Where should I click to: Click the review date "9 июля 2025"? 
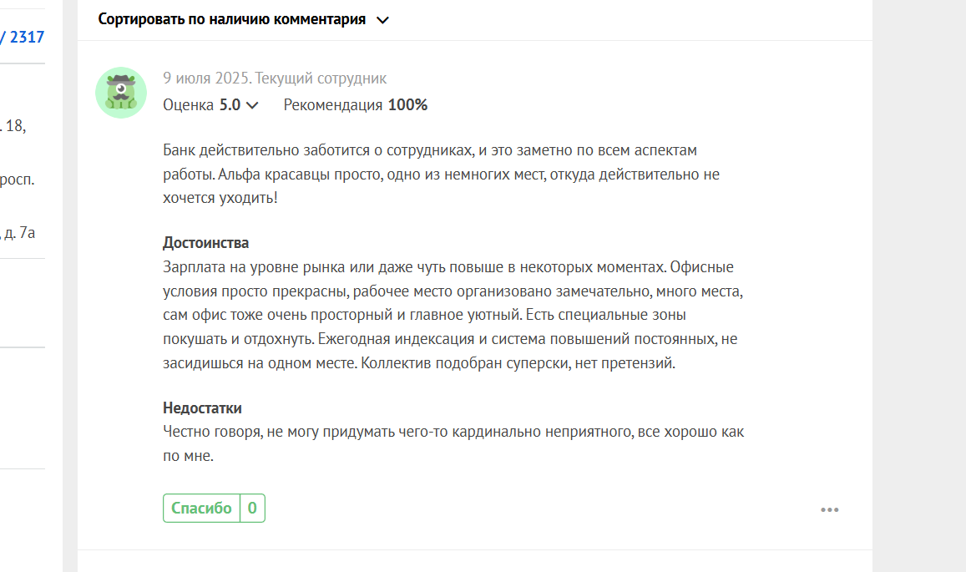[x=206, y=78]
